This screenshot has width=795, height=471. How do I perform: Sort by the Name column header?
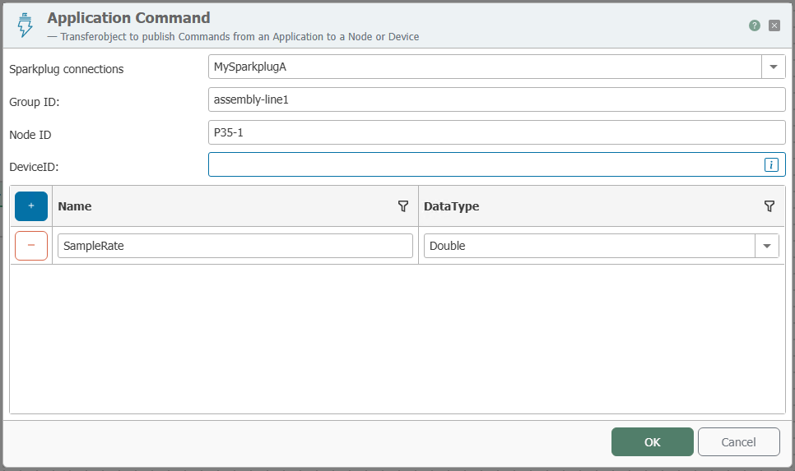75,206
